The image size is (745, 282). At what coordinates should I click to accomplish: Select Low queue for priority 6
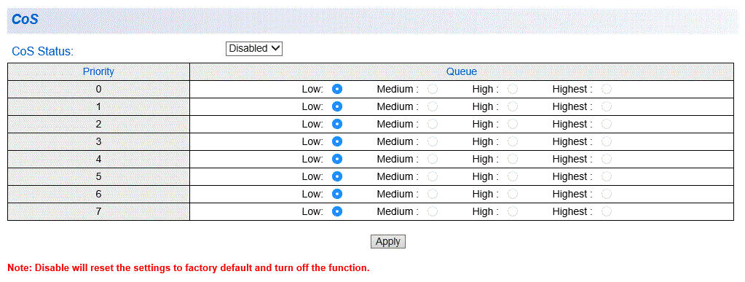pyautogui.click(x=337, y=194)
